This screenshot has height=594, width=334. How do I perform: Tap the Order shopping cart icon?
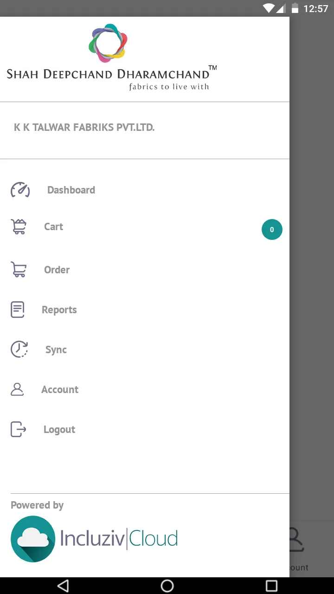19,270
